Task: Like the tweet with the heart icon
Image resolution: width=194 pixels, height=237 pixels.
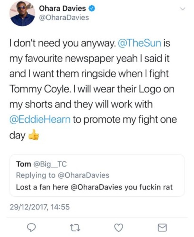Action: (118, 228)
